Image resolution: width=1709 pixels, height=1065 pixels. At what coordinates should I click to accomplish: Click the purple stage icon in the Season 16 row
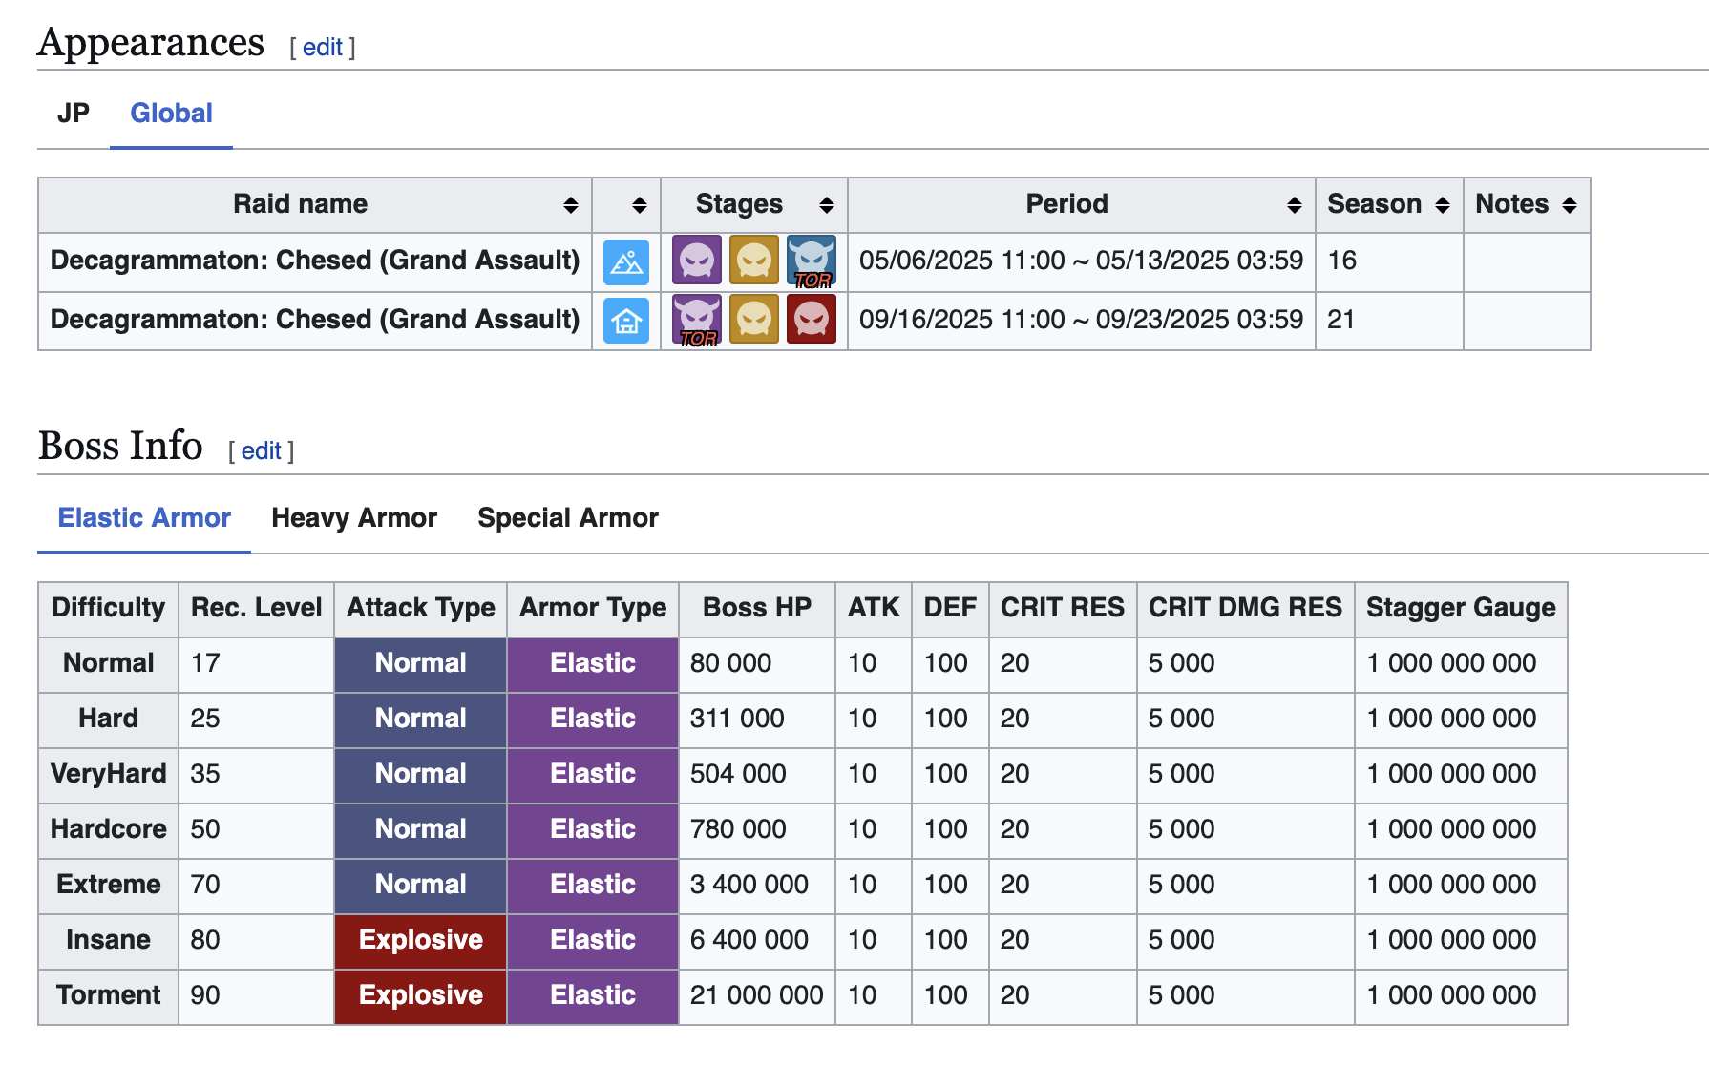(x=697, y=260)
